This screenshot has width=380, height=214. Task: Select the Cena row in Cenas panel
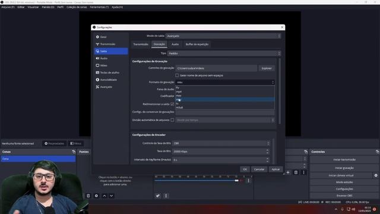click(x=38, y=159)
